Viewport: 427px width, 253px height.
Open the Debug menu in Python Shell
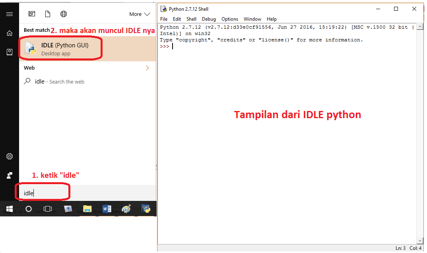tap(209, 19)
